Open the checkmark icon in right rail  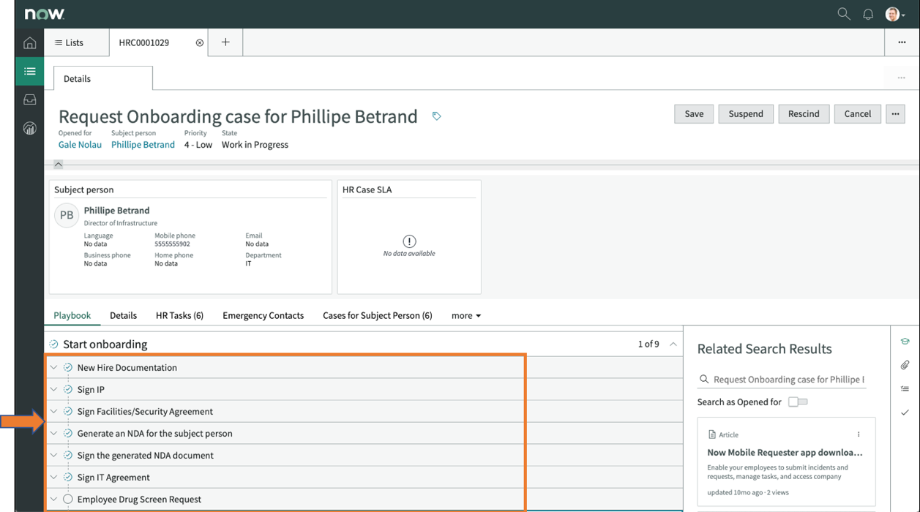[x=905, y=413]
